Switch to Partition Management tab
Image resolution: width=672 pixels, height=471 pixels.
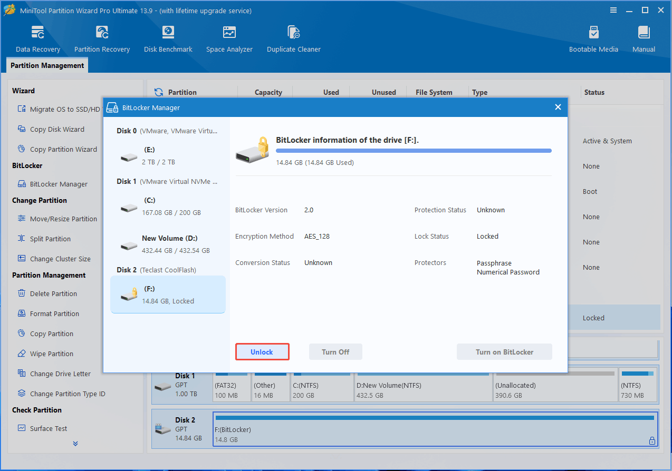(x=47, y=65)
